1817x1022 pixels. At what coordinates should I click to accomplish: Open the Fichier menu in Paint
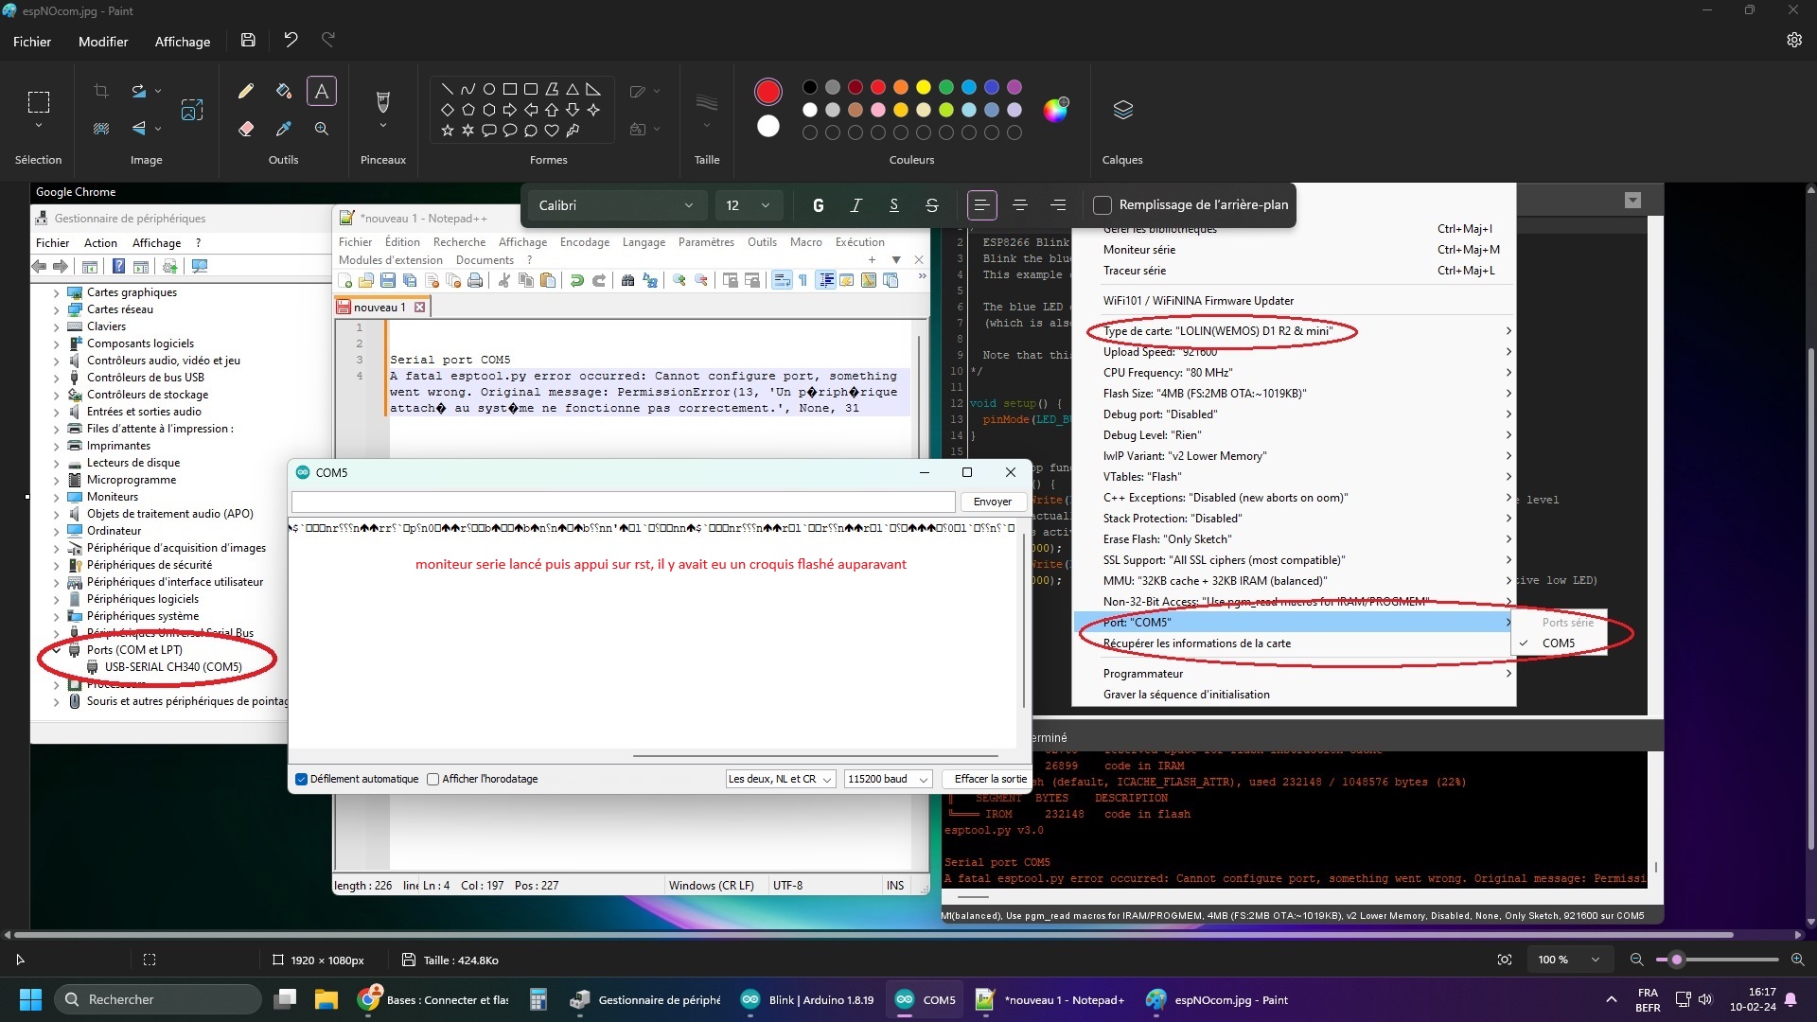[32, 42]
